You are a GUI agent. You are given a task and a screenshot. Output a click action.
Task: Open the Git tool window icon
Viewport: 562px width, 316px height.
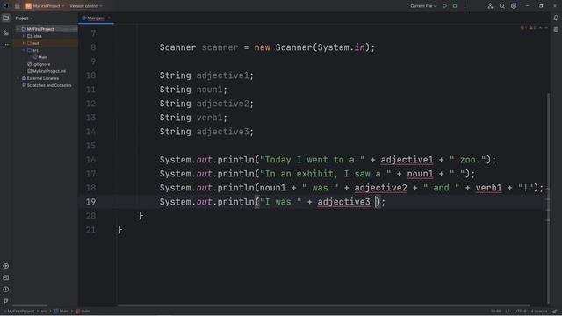click(6, 301)
